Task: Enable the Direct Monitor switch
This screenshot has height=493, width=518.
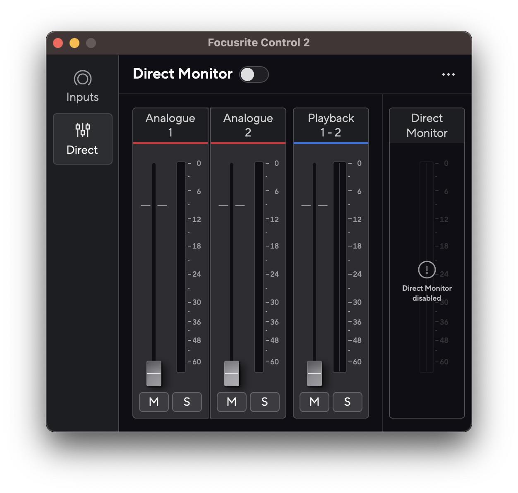Action: [254, 74]
